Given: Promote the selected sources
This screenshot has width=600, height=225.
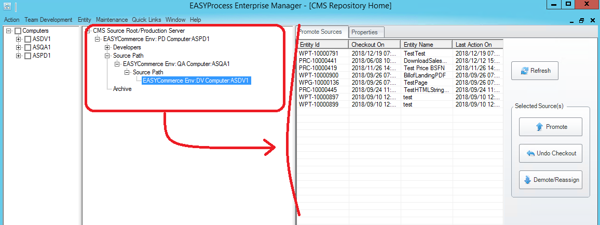Looking at the screenshot, I should (550, 127).
